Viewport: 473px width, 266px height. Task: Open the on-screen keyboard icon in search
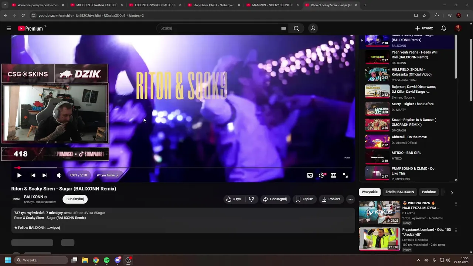pyautogui.click(x=284, y=28)
